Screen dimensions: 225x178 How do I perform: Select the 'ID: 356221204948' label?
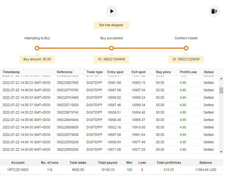pos(111,59)
